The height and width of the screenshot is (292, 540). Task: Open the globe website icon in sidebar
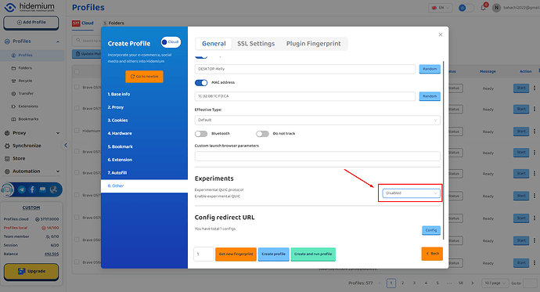[x=53, y=189]
